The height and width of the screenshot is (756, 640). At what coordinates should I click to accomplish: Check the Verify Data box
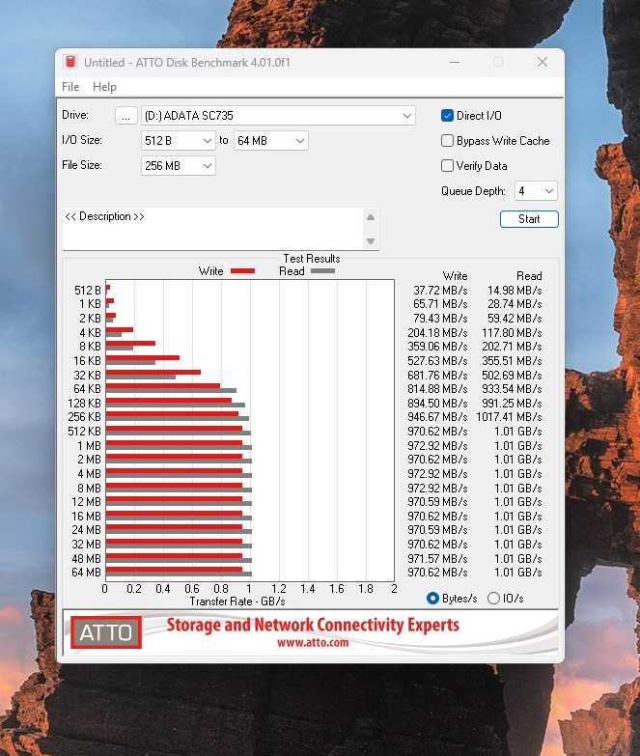[x=447, y=166]
